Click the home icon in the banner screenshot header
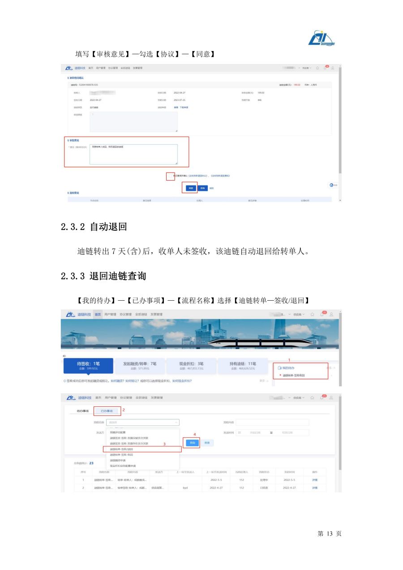 point(313,314)
